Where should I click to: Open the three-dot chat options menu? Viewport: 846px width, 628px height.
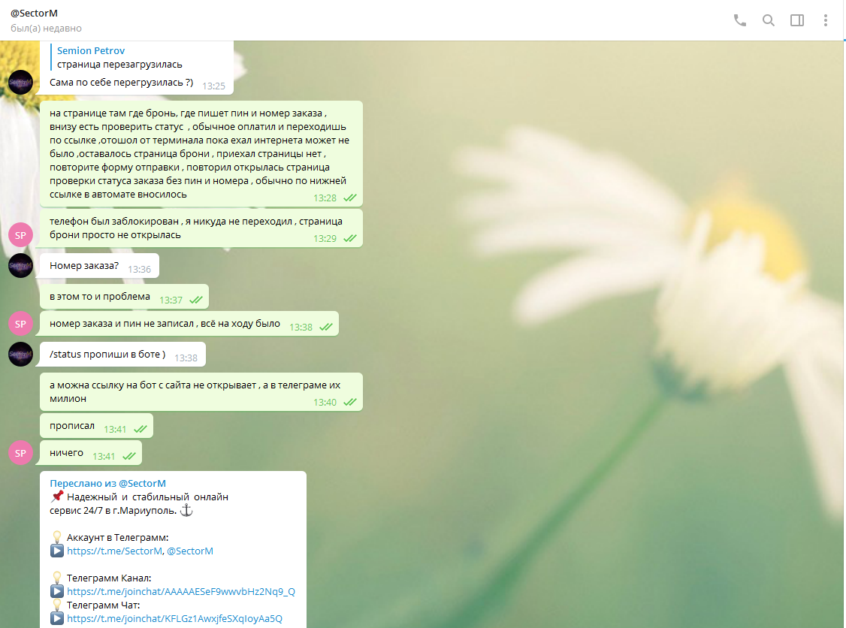coord(826,20)
